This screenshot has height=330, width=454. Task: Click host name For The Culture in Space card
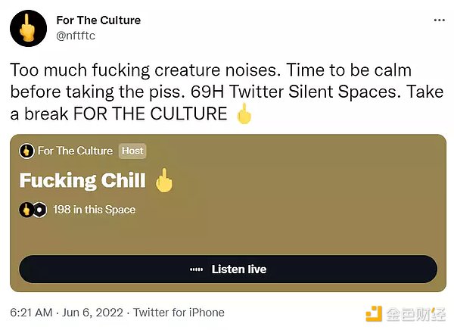(75, 151)
